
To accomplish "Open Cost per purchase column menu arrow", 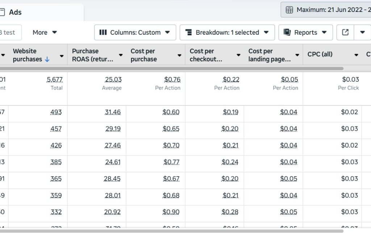I will click(179, 56).
